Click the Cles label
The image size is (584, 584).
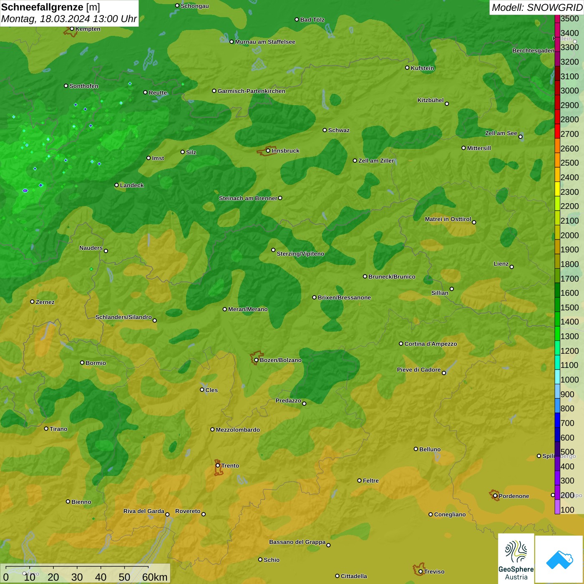coord(211,390)
